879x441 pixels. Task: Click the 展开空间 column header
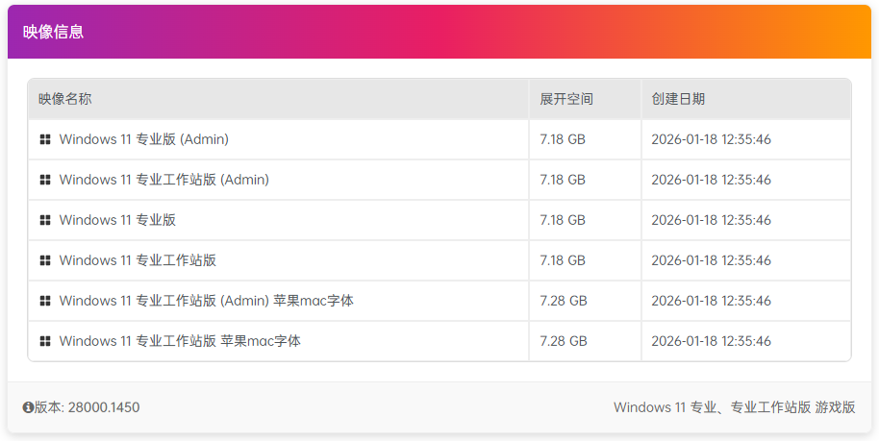pos(566,99)
